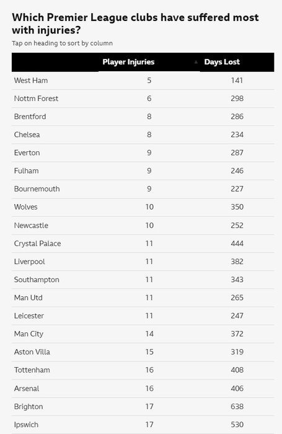Click the Southampton row
The height and width of the screenshot is (434, 282).
coord(143,280)
